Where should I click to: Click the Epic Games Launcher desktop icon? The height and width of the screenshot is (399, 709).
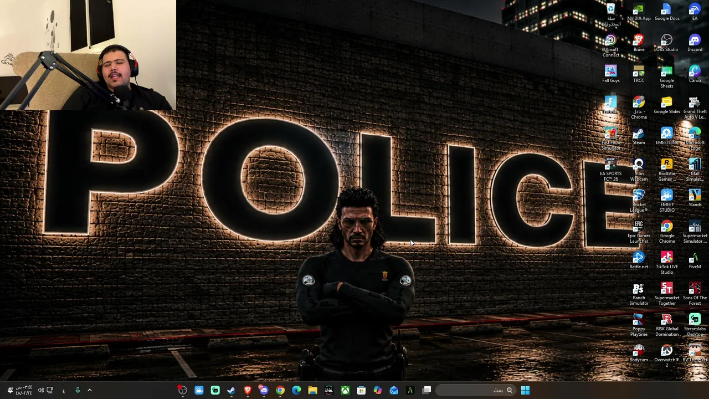point(639,232)
